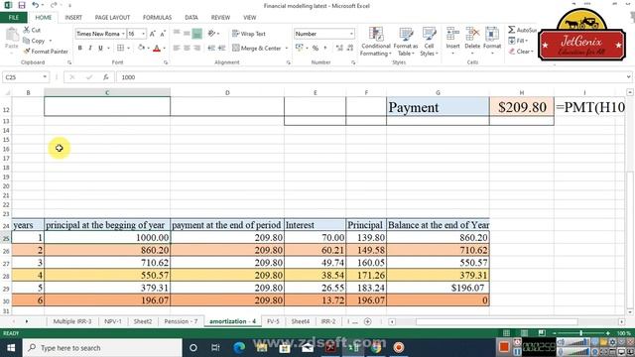Open Font Color dropdown arrow

164,49
